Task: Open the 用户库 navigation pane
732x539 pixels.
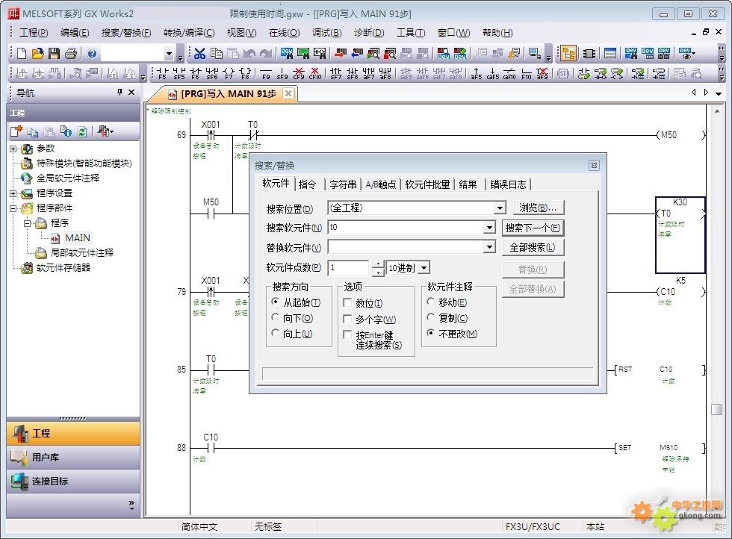Action: point(73,458)
